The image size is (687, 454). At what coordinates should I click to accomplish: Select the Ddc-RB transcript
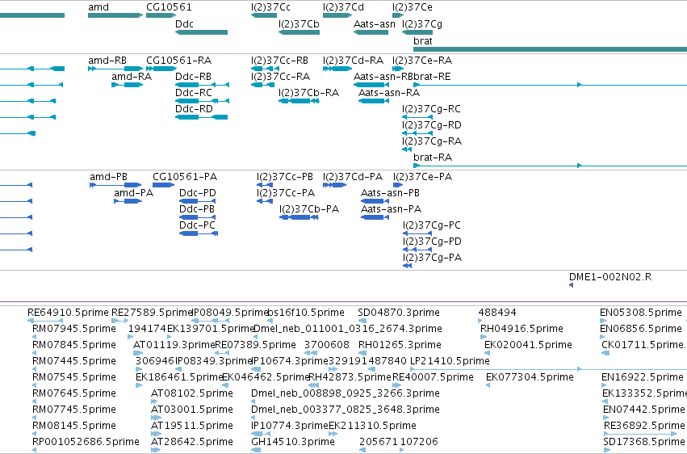pos(202,85)
